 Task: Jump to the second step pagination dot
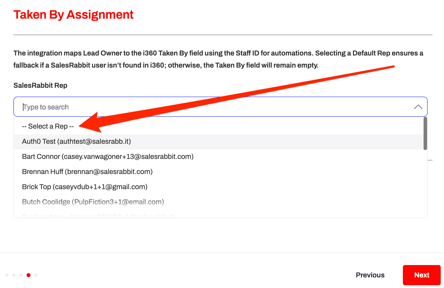14,275
